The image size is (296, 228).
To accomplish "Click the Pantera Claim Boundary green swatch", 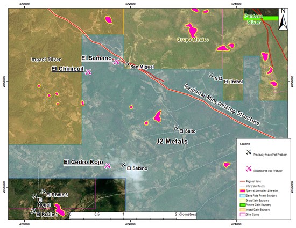I will click(242, 205).
